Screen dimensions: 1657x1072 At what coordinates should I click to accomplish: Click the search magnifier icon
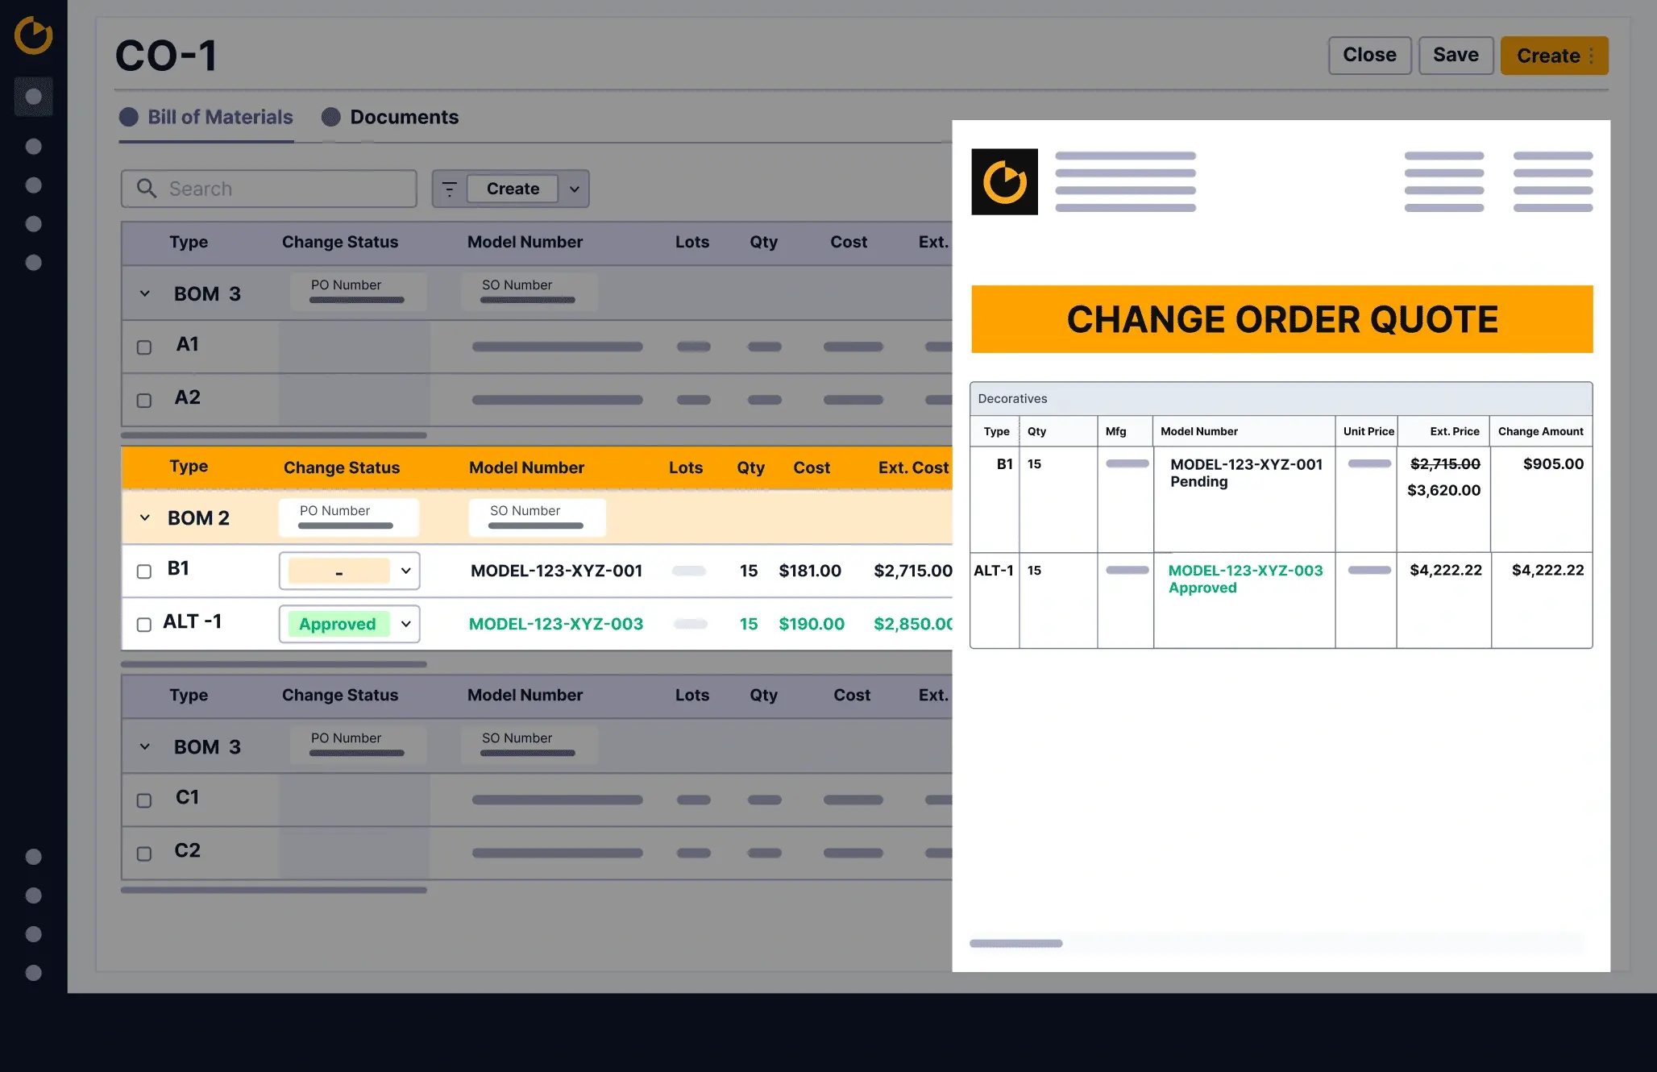147,189
